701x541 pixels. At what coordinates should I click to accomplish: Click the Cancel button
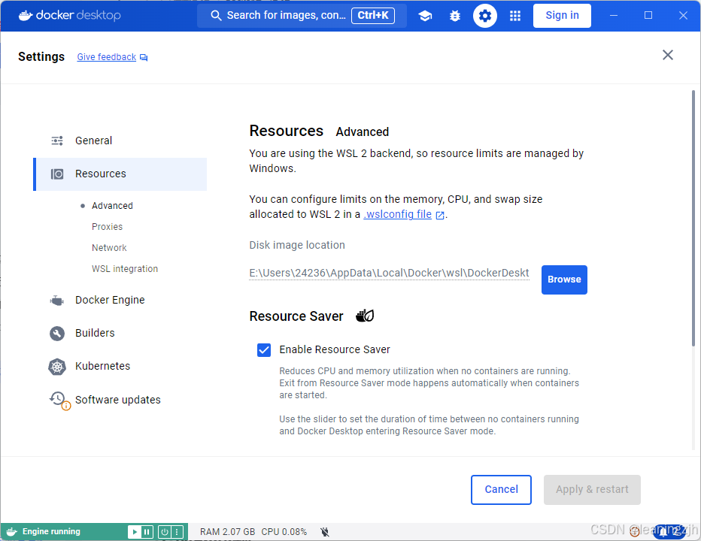[x=501, y=490]
